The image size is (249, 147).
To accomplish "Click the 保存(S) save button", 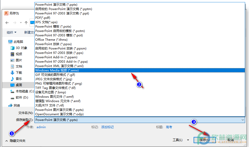I will coord(204,140).
